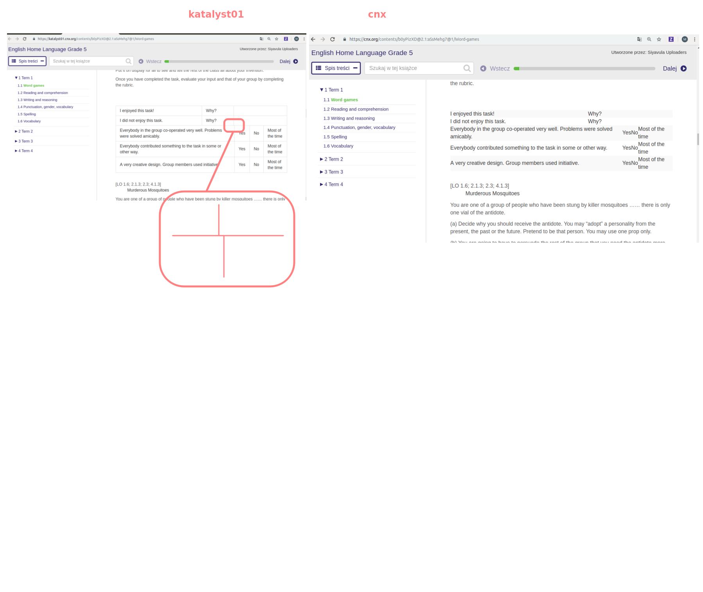Click the Dalej forward arrow icon
Image resolution: width=703 pixels, height=592 pixels.
pyautogui.click(x=684, y=68)
